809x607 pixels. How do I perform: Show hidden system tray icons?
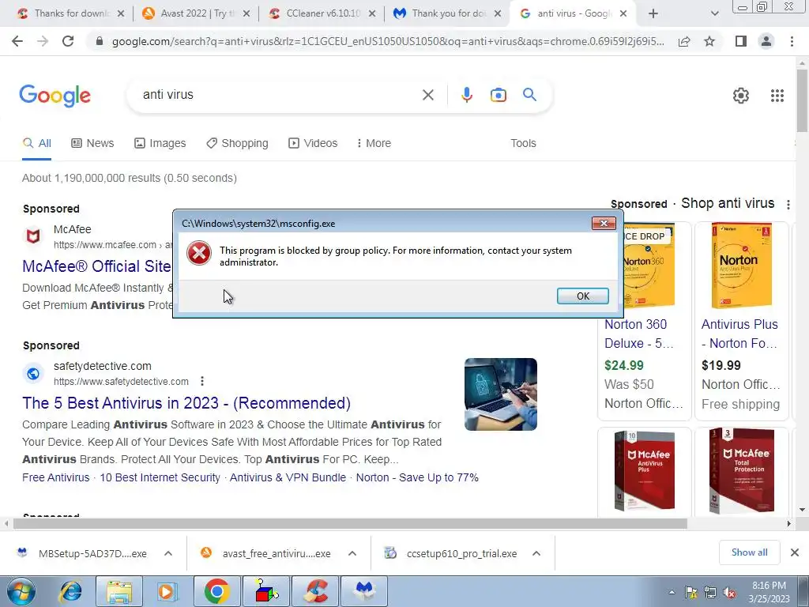coord(672,592)
